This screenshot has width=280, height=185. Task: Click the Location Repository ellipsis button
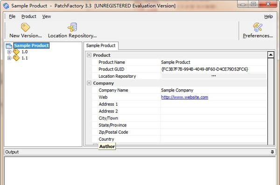coord(214,76)
